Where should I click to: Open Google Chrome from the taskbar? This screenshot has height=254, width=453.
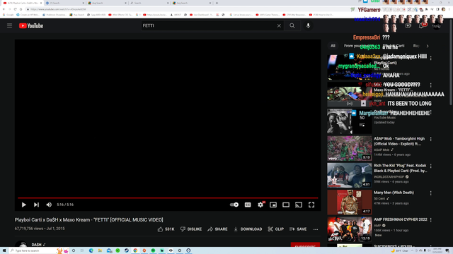point(135,250)
